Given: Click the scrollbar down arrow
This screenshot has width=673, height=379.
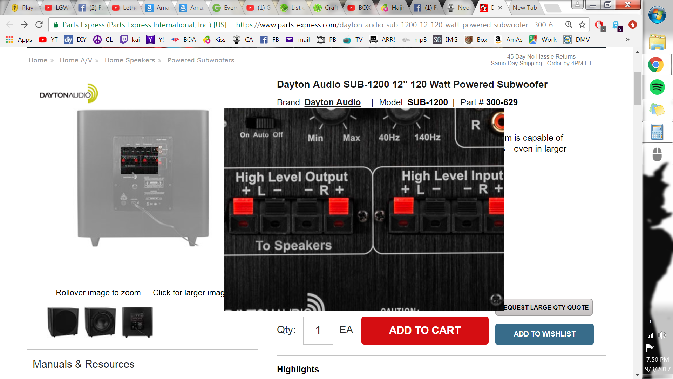Looking at the screenshot, I should click(638, 375).
